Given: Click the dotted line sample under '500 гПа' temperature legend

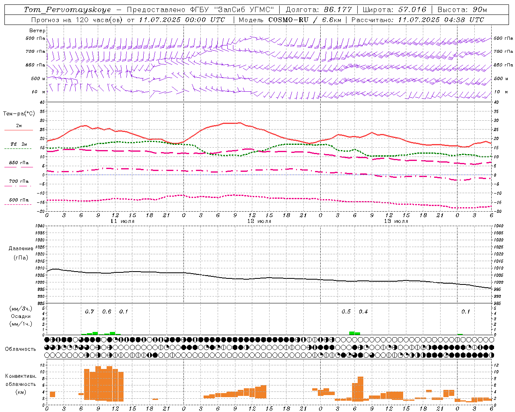Looking at the screenshot, I should tap(18, 204).
